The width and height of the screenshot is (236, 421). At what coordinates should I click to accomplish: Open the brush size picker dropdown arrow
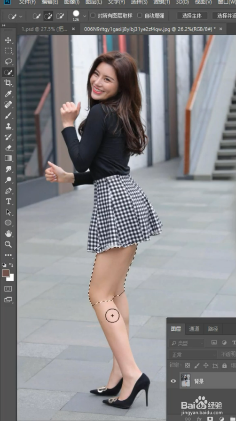click(85, 16)
